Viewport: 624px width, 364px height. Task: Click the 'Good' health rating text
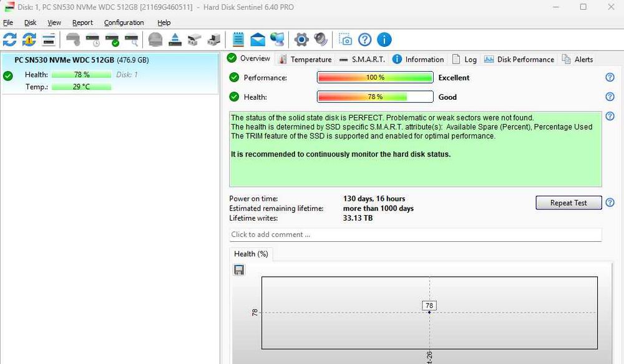pos(447,97)
